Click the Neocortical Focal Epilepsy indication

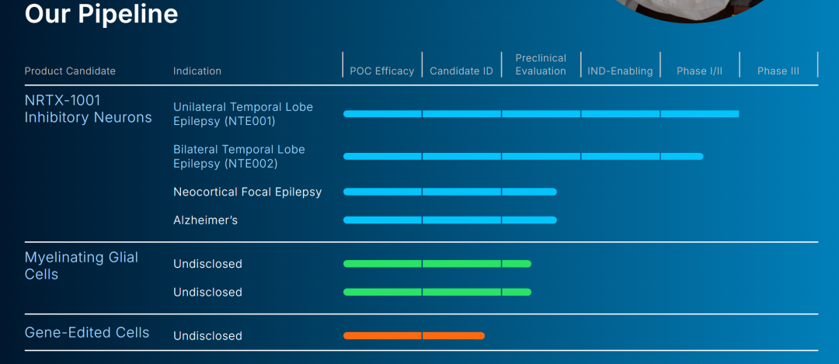pyautogui.click(x=247, y=192)
